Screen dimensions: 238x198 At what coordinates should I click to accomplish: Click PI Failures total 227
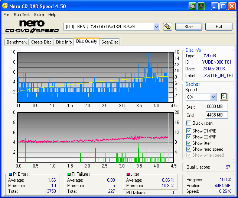111,191
